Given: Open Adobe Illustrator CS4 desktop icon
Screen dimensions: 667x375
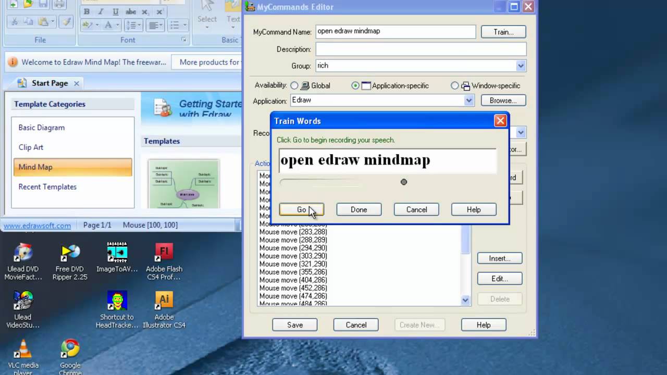Looking at the screenshot, I should pyautogui.click(x=164, y=309).
